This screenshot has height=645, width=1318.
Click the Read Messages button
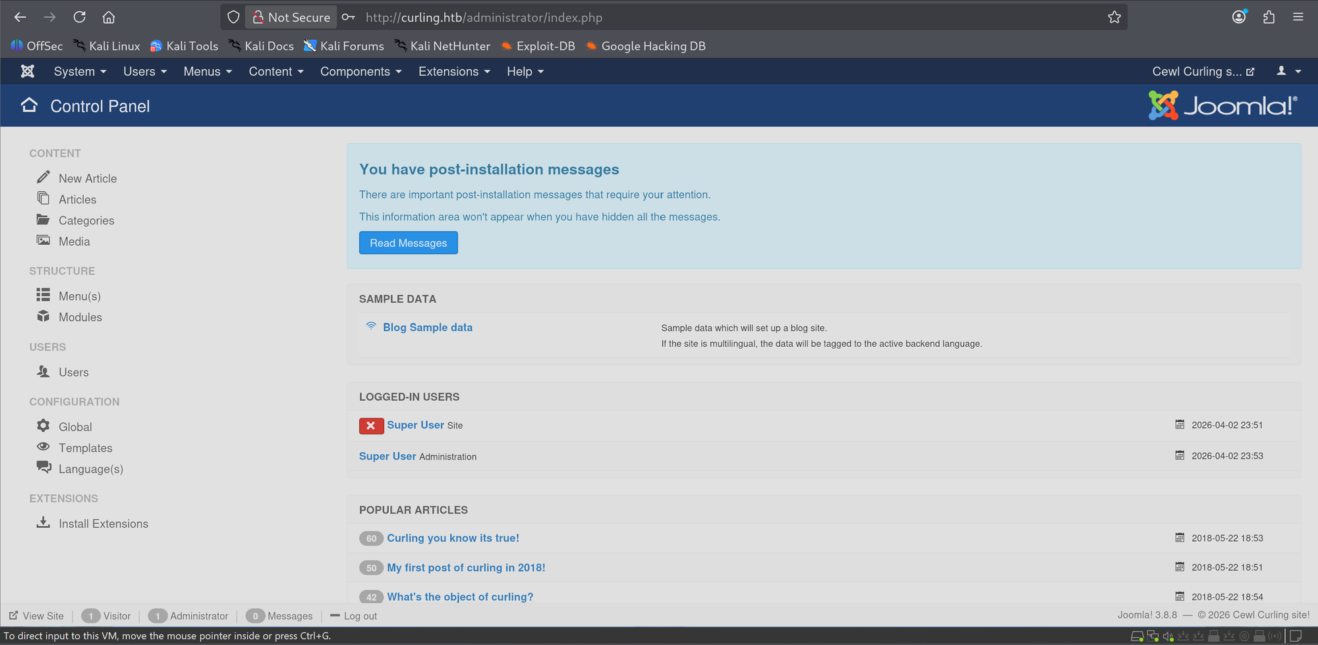point(409,243)
